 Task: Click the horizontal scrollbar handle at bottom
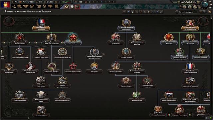(29, 118)
